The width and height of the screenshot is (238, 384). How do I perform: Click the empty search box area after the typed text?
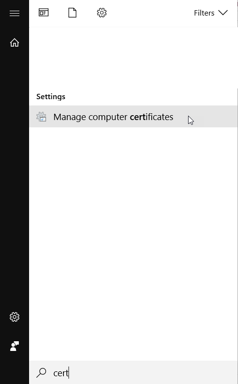(x=151, y=372)
